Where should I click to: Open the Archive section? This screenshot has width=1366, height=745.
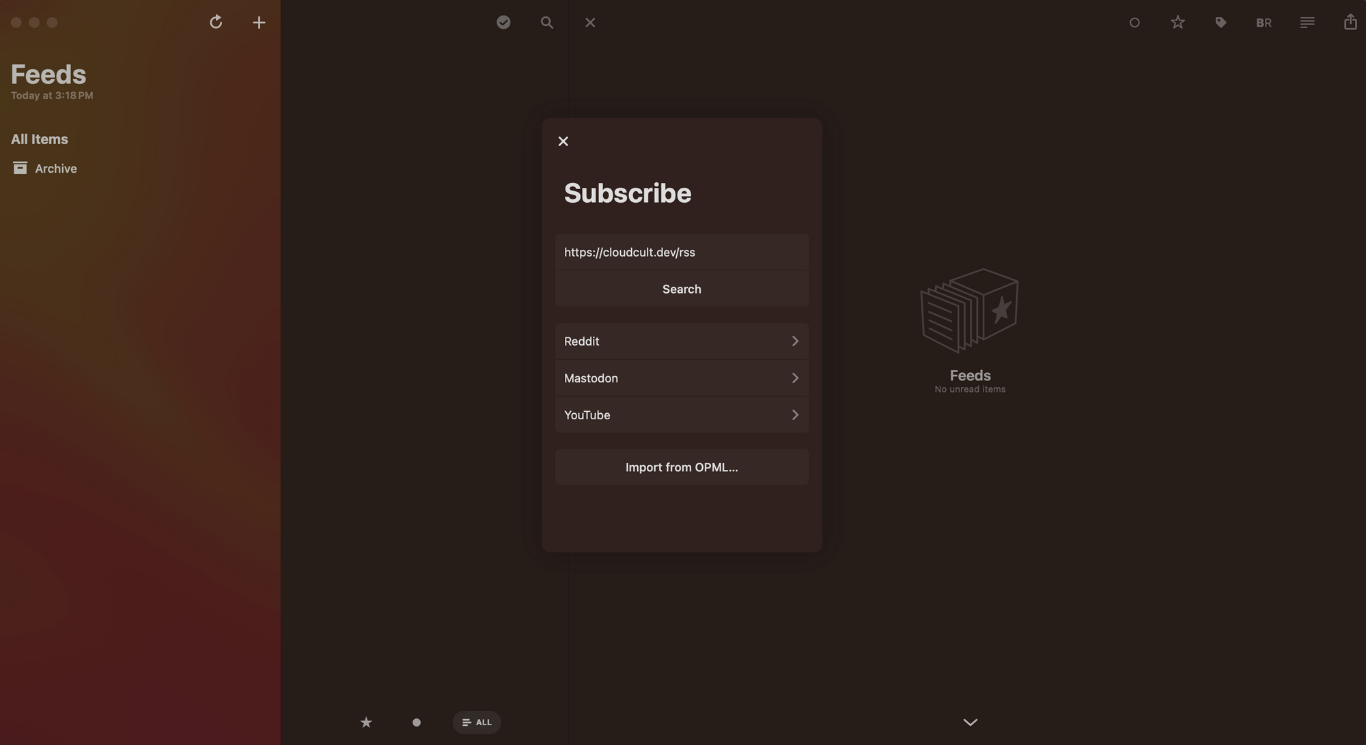point(55,168)
